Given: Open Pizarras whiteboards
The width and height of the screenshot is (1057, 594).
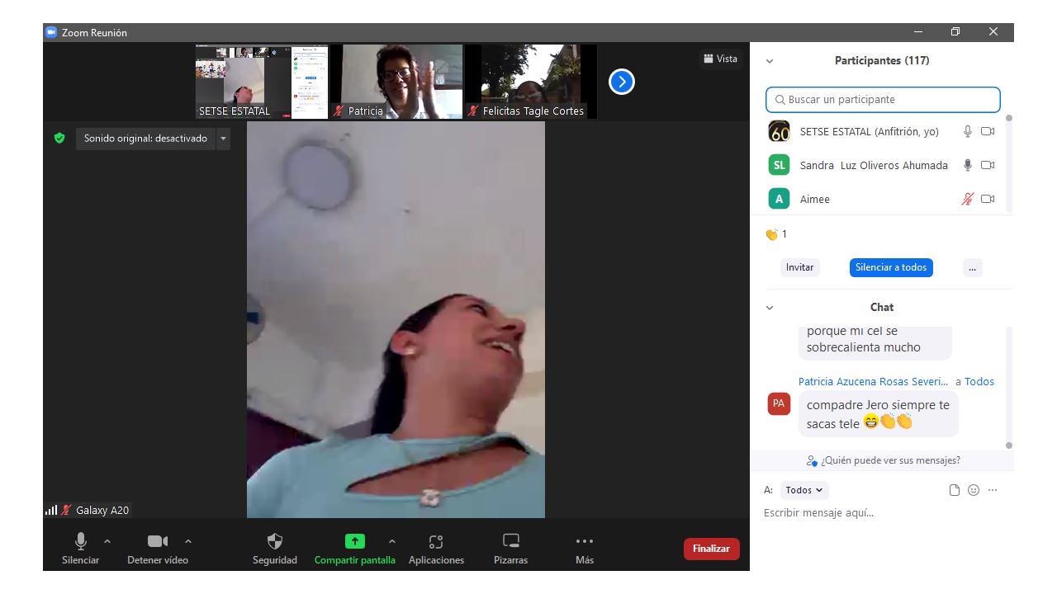Looking at the screenshot, I should pyautogui.click(x=511, y=542).
